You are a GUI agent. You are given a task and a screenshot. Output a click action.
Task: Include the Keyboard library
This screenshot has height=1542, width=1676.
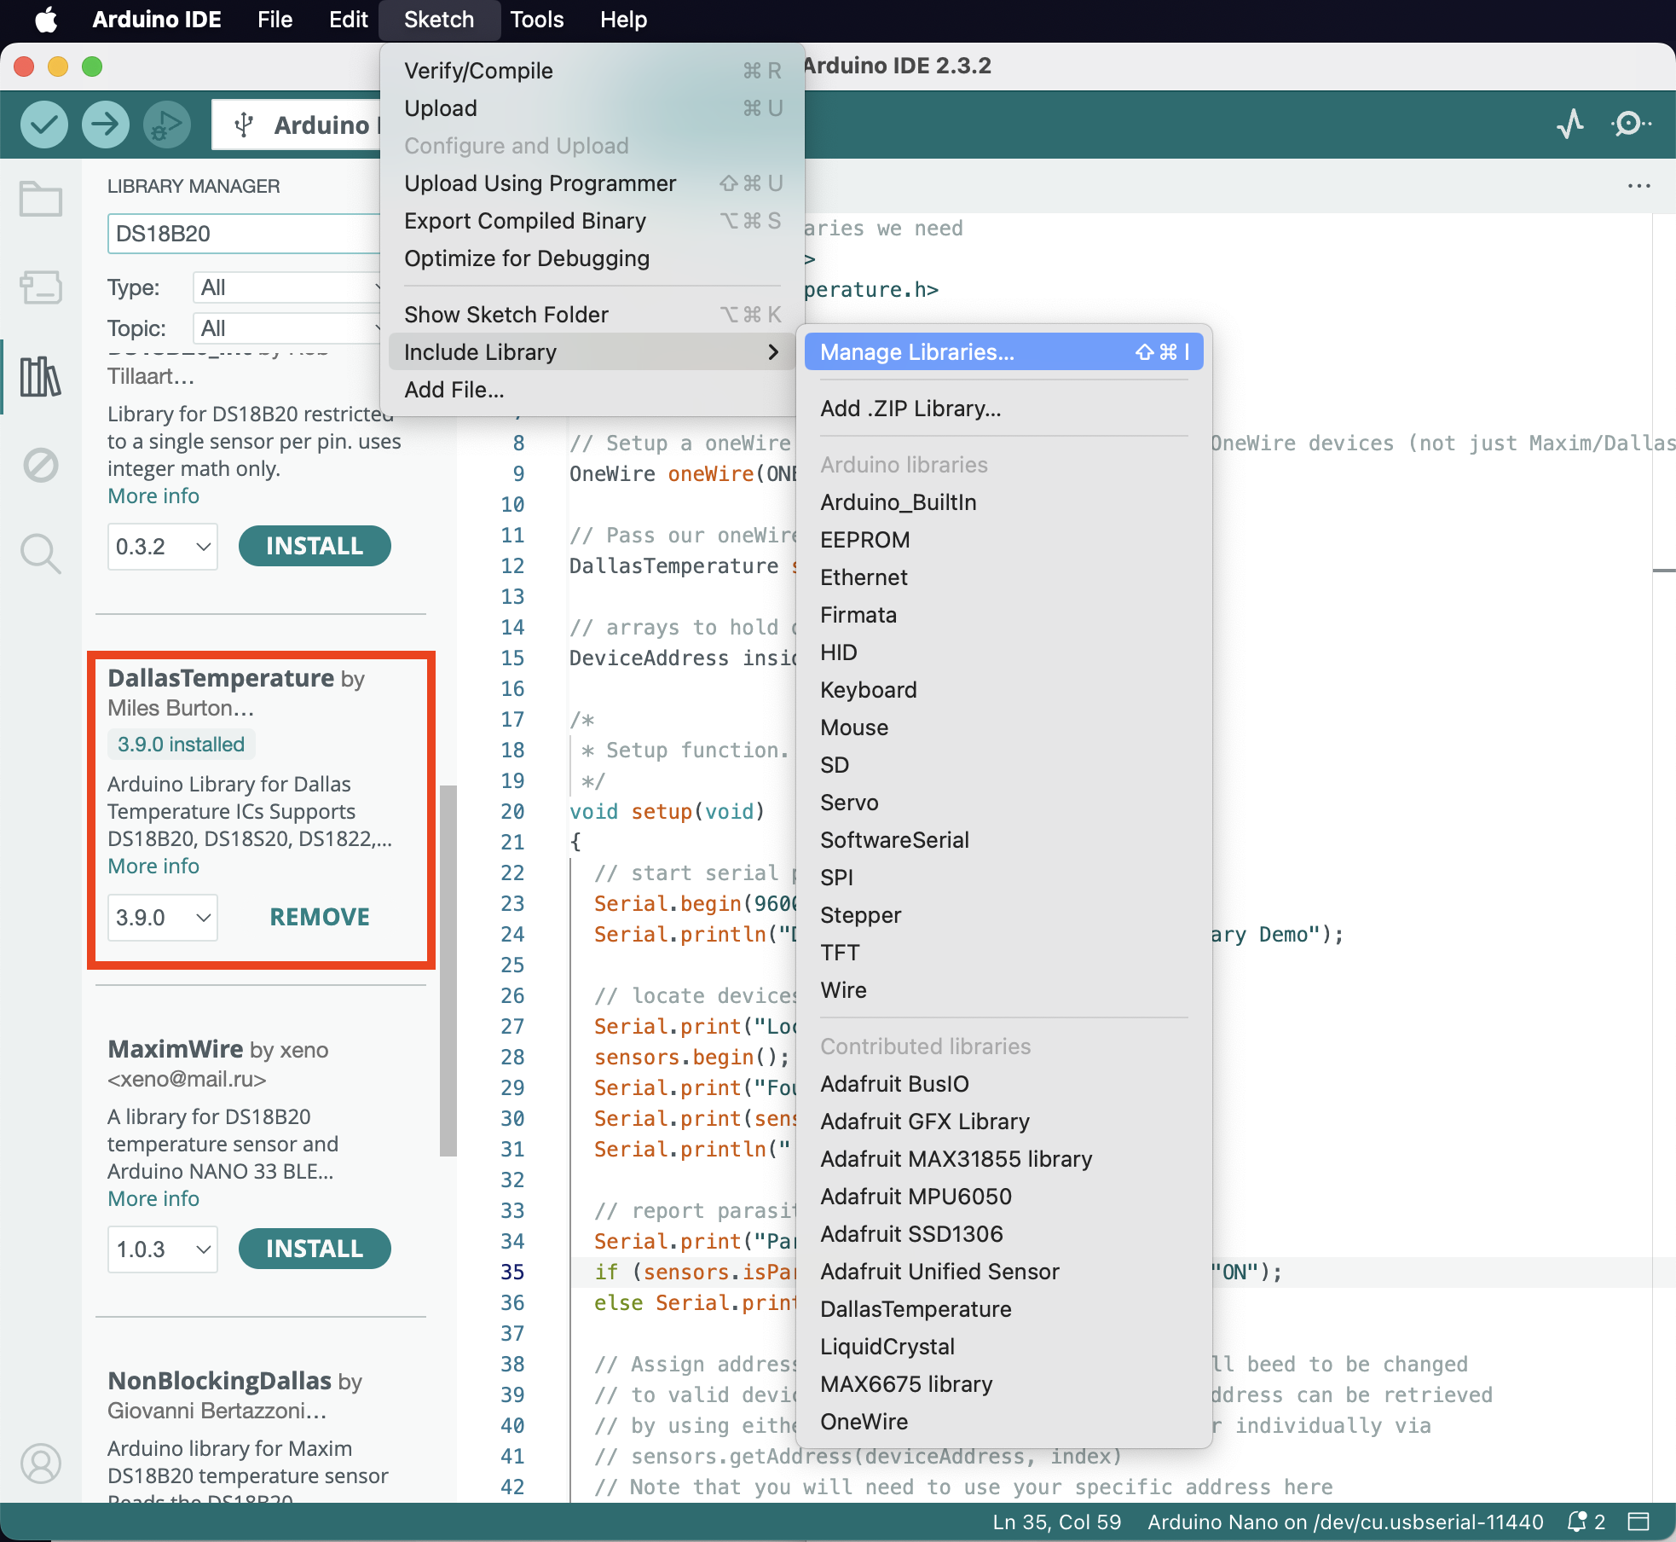point(1003,690)
